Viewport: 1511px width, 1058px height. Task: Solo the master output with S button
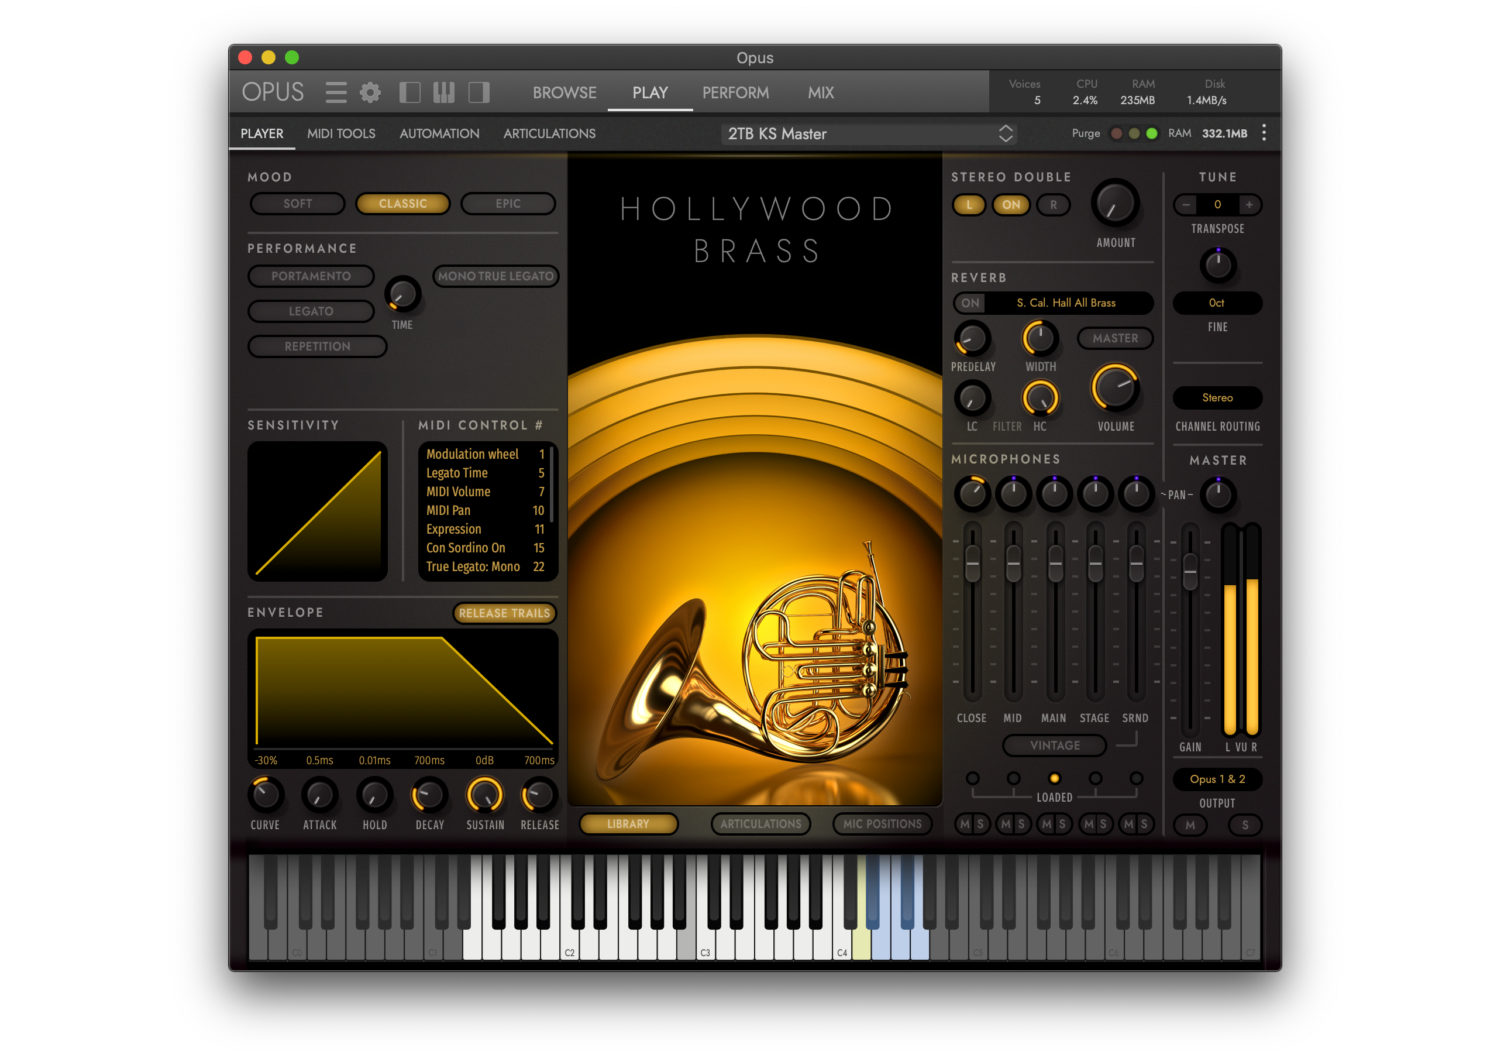[1244, 825]
